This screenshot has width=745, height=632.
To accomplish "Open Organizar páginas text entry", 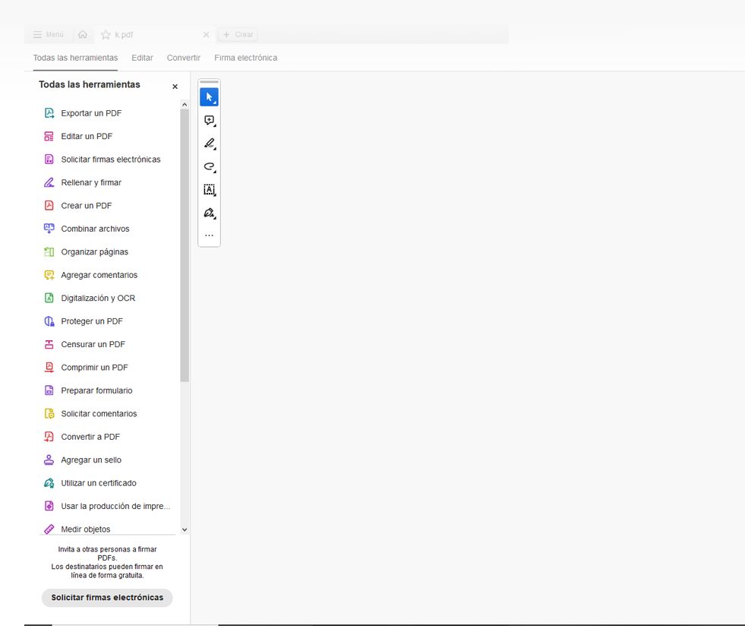I will [95, 252].
